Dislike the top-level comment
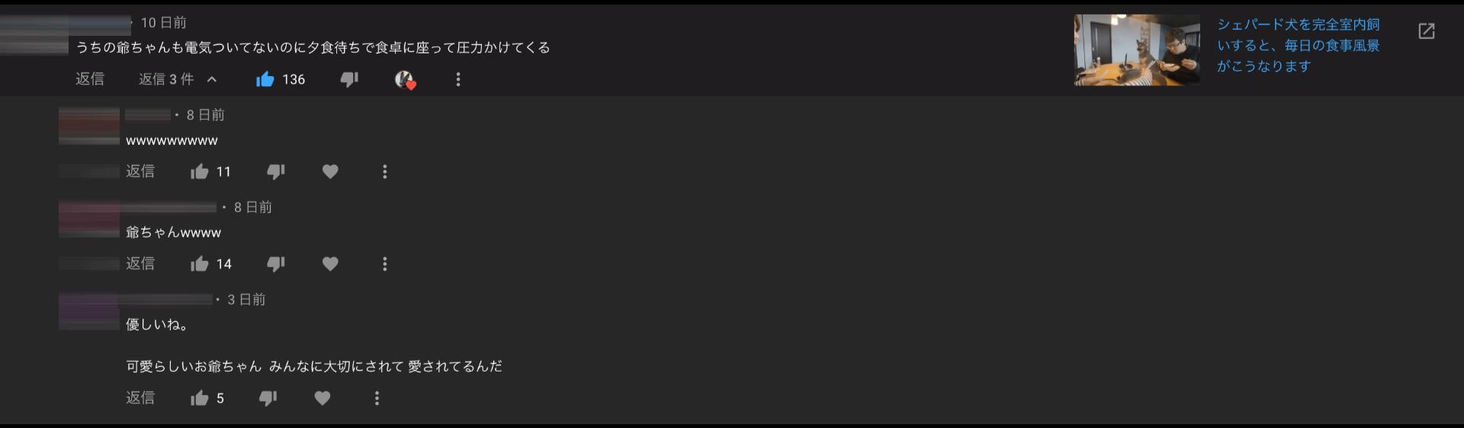Viewport: 1464px width, 428px height. pyautogui.click(x=349, y=79)
